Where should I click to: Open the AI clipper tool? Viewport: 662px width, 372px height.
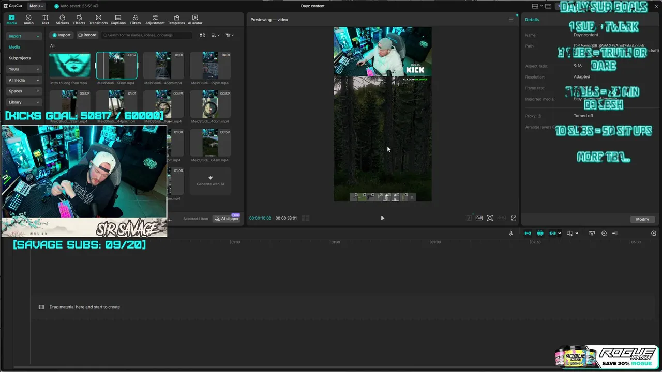(x=227, y=219)
